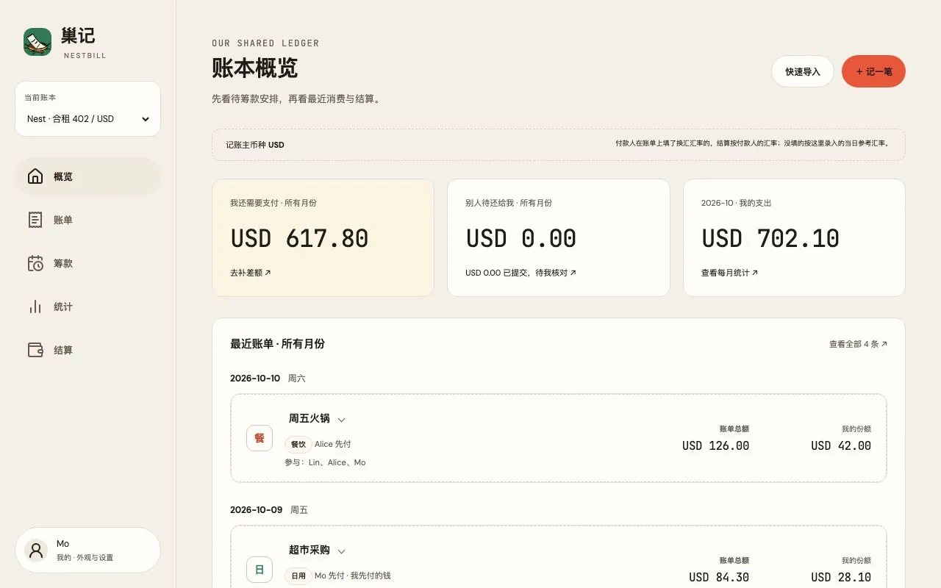Image resolution: width=941 pixels, height=588 pixels.
Task: Open 筹款 in the sidebar
Action: point(88,263)
